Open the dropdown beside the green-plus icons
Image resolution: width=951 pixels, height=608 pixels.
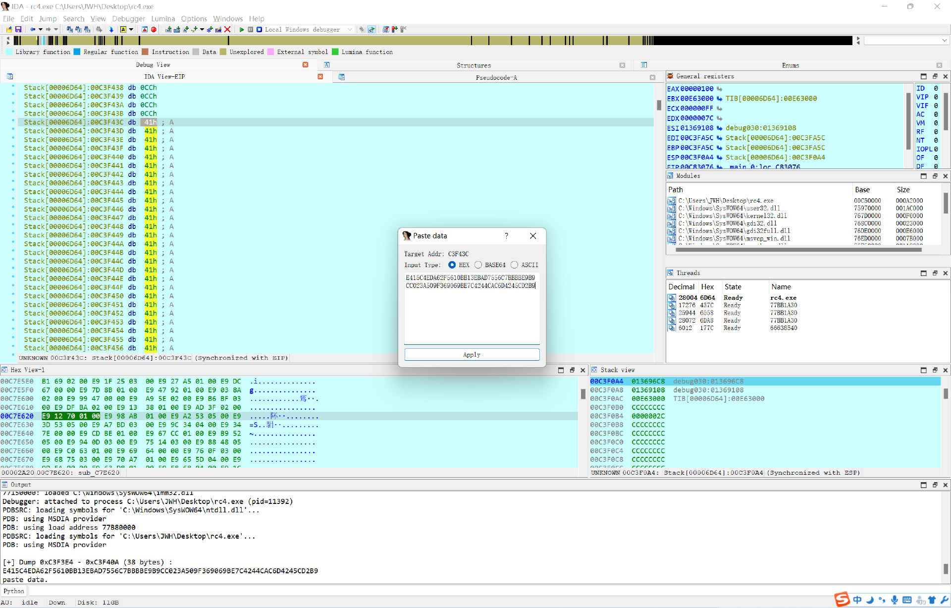click(x=202, y=30)
